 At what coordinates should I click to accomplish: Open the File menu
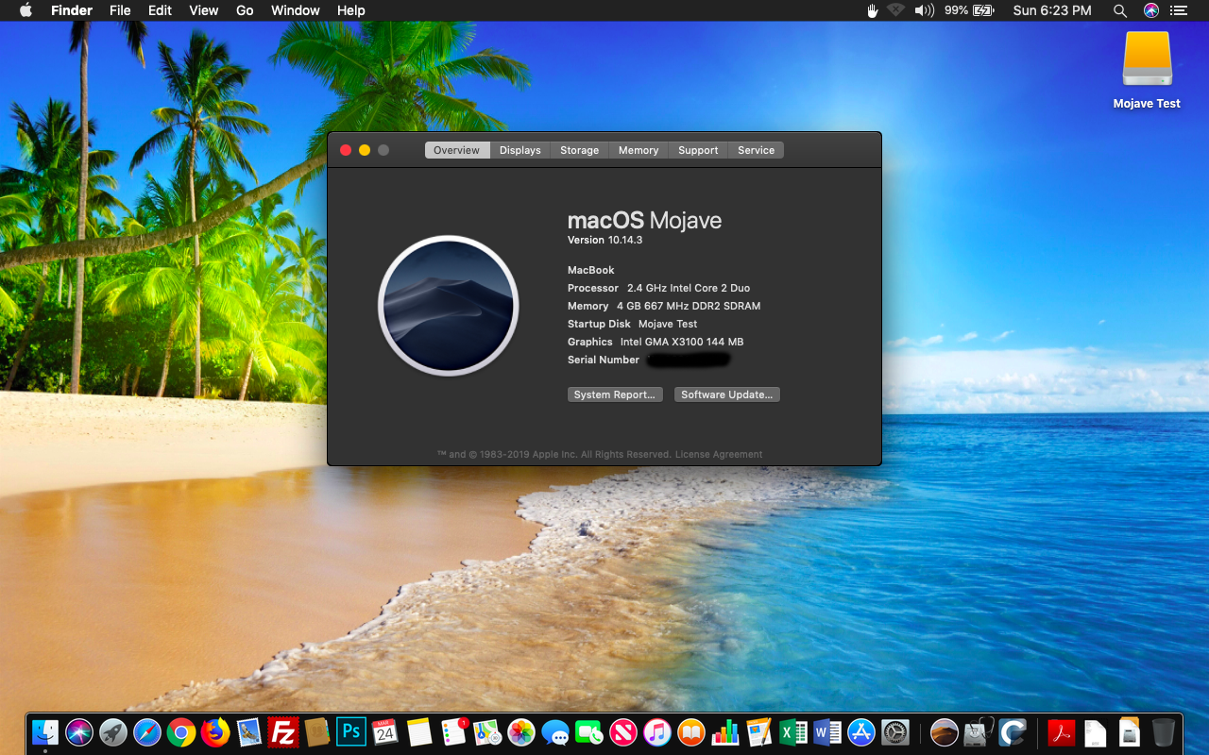pos(120,10)
